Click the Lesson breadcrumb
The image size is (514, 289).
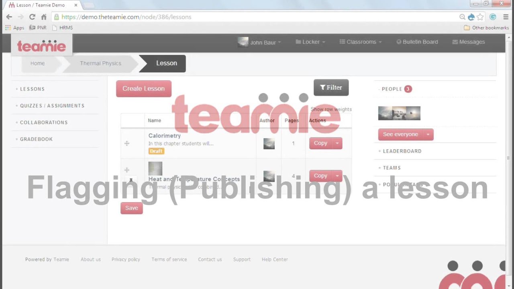click(x=166, y=63)
